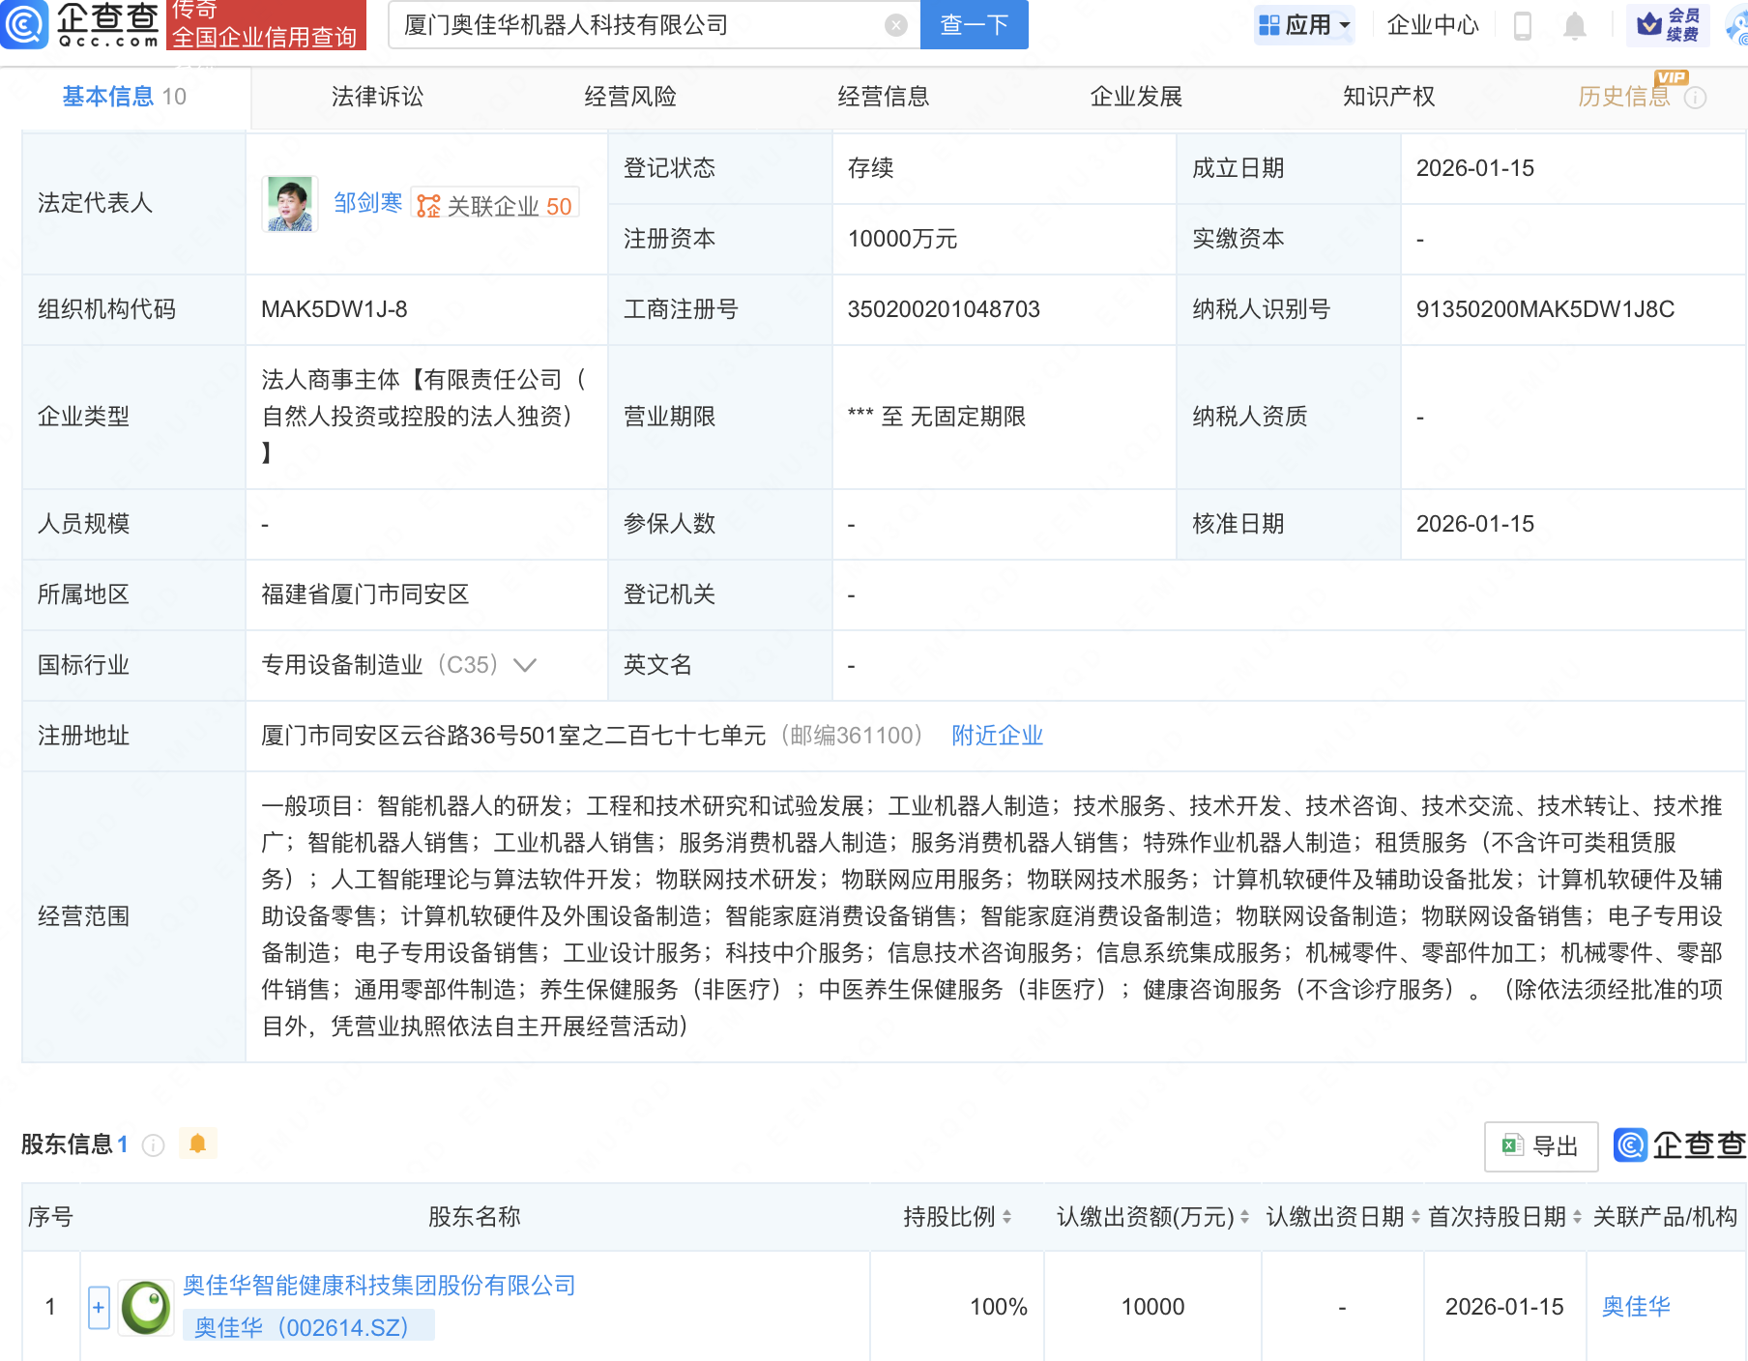Click the 查一下 search button
The width and height of the screenshot is (1748, 1361).
point(974,25)
